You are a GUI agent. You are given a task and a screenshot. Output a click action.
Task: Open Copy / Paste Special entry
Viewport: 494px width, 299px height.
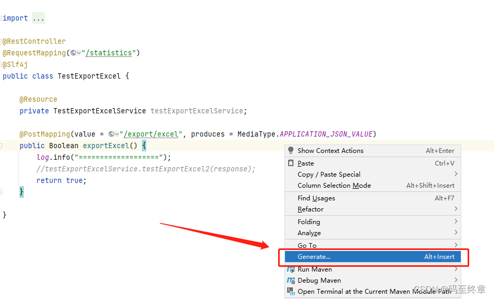[x=373, y=175]
